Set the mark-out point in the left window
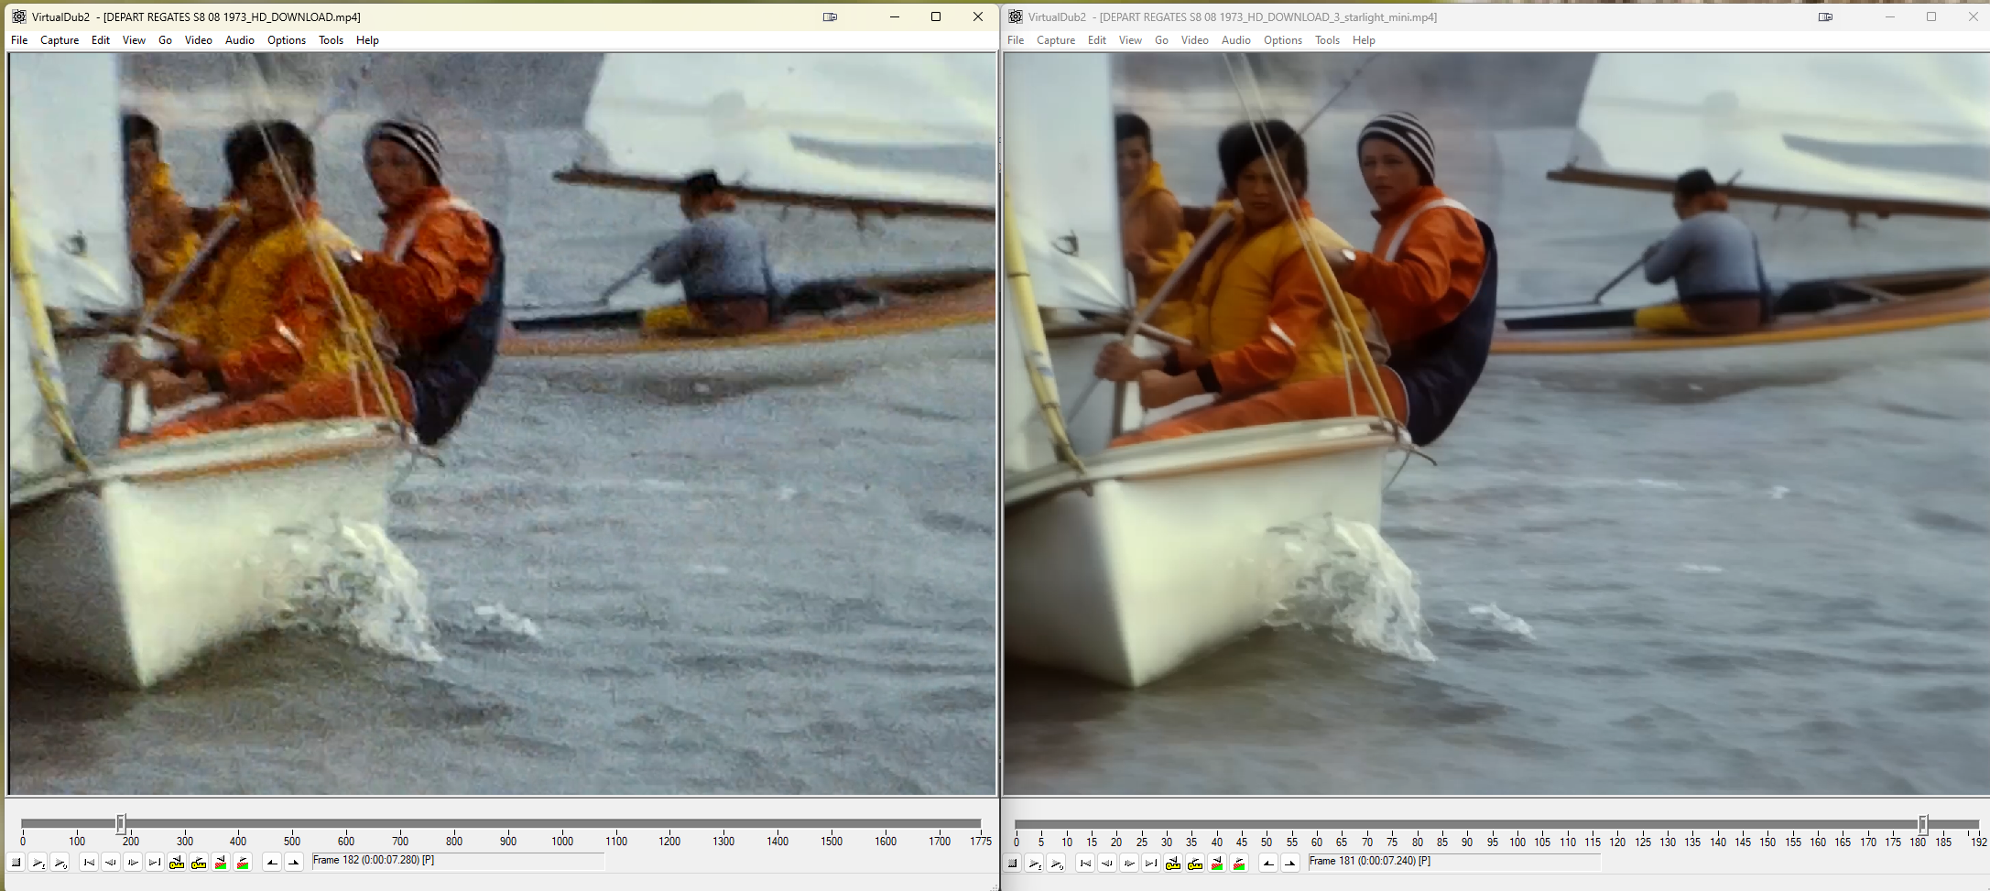This screenshot has width=1990, height=891. click(x=294, y=863)
